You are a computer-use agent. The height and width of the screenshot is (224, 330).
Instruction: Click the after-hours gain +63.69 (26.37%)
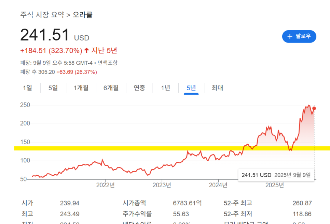[77, 72]
